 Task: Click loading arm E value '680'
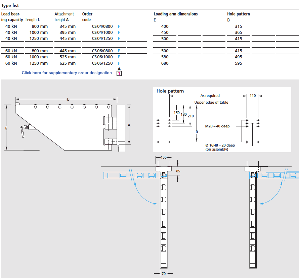click(165, 63)
